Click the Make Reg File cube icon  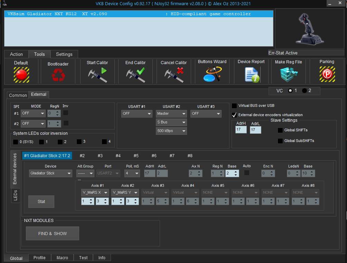click(289, 74)
